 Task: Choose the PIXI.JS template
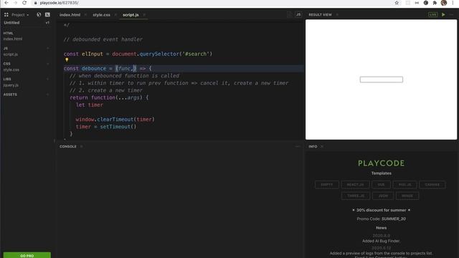point(404,185)
